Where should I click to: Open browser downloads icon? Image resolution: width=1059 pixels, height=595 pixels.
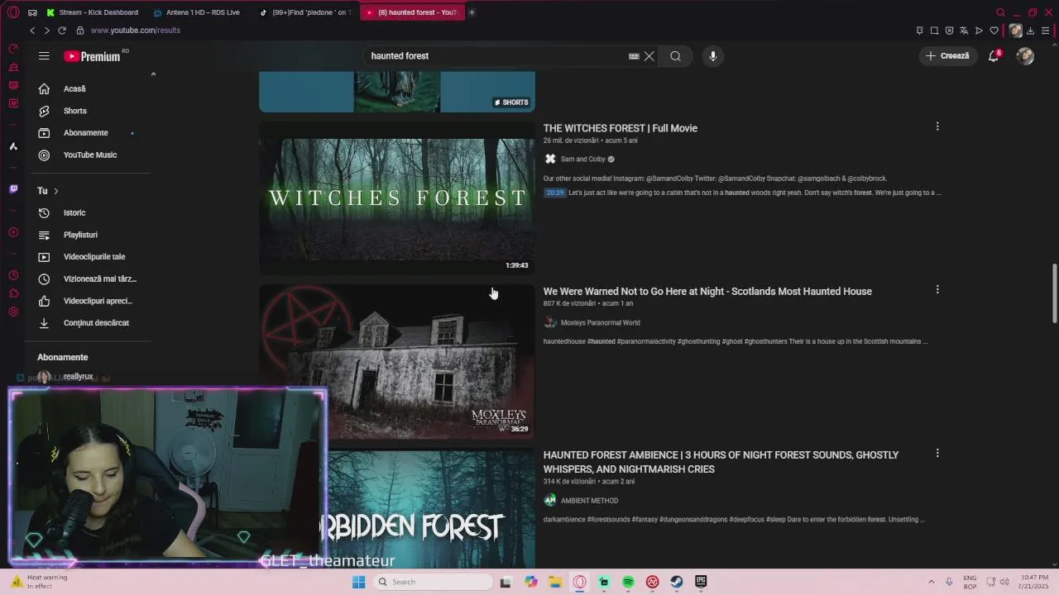click(x=1031, y=31)
